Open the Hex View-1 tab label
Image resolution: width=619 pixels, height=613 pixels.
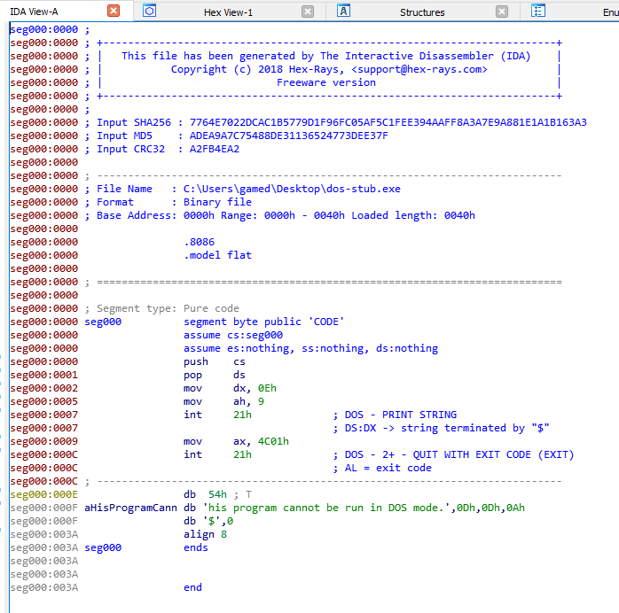click(x=228, y=12)
